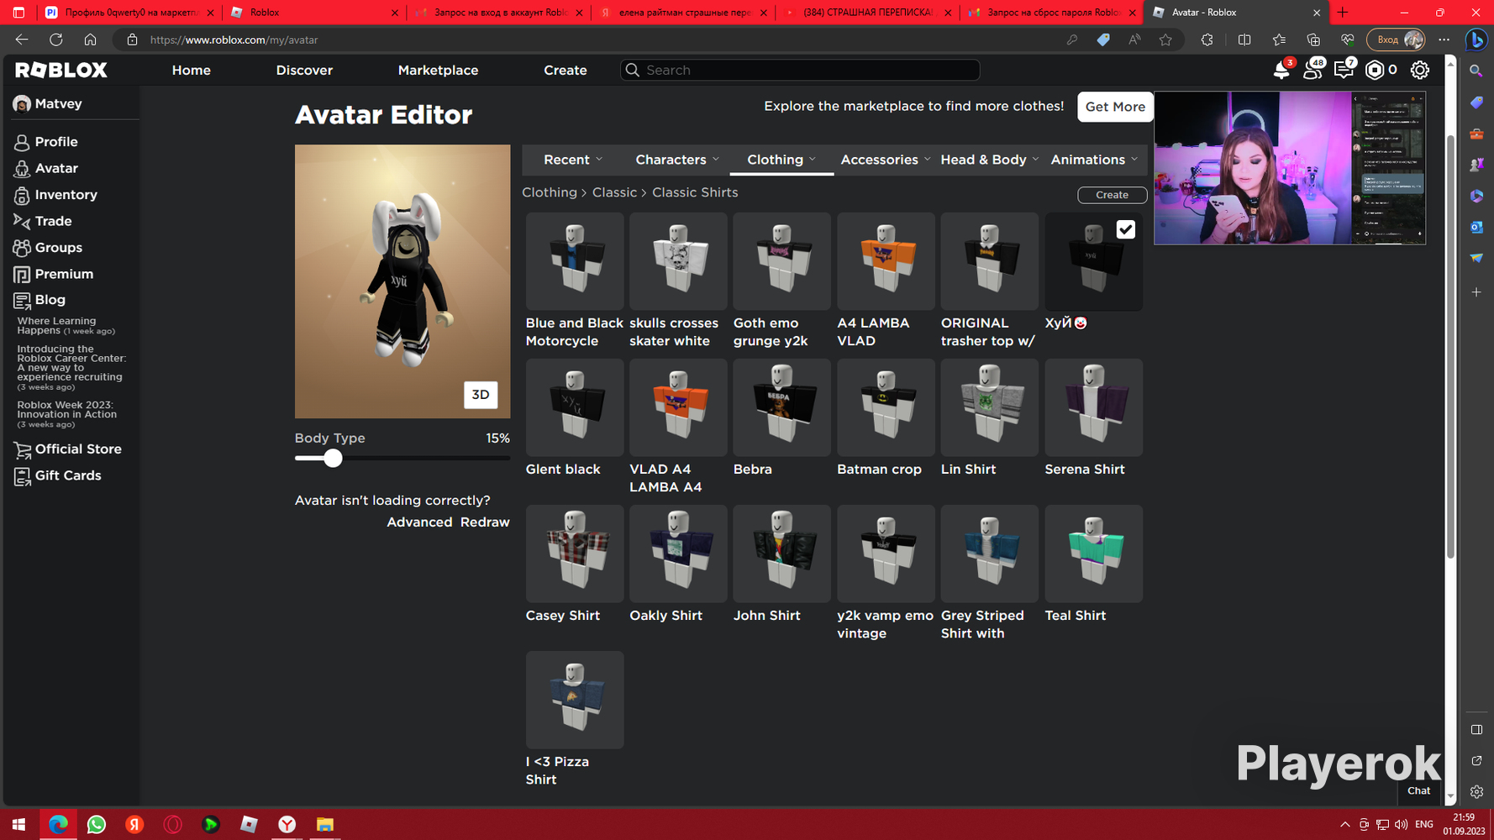Select the Lin Shirt thumbnail
This screenshot has height=840, width=1494.
[989, 407]
